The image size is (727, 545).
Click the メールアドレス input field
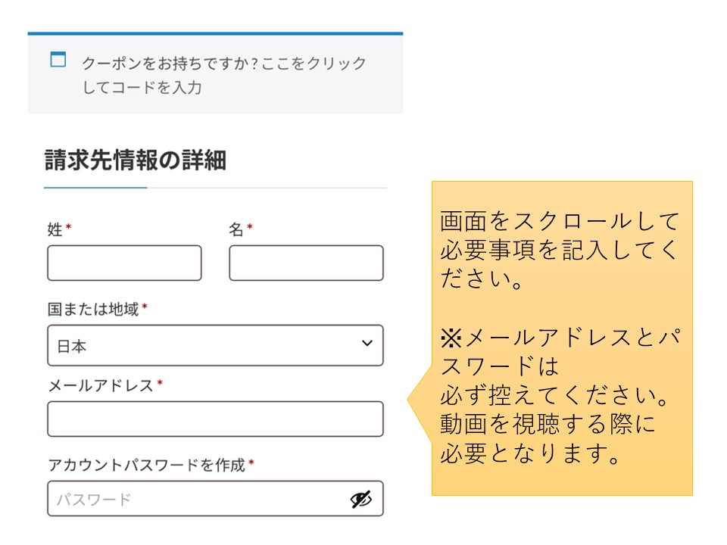(x=215, y=419)
